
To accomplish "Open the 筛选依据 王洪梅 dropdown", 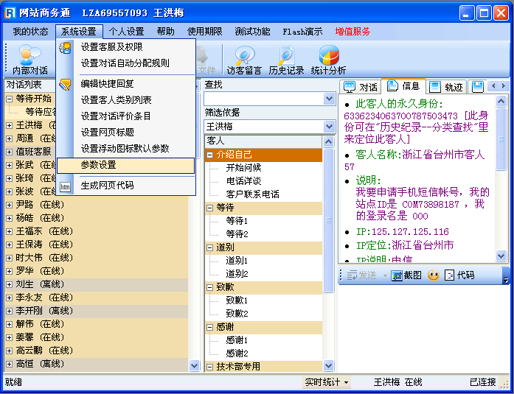I will 329,127.
